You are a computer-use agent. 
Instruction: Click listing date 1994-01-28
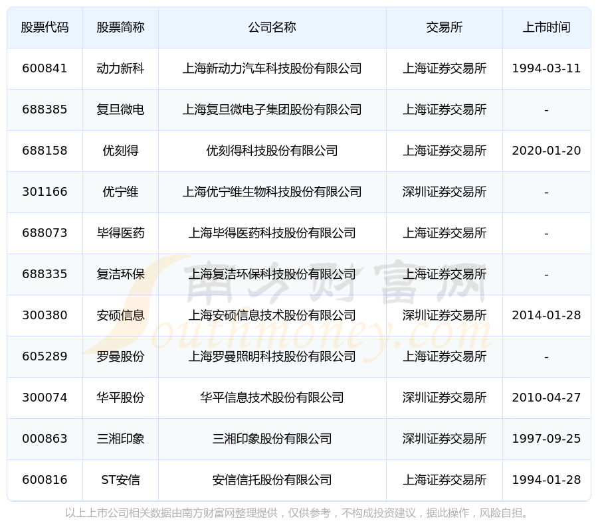click(x=547, y=480)
